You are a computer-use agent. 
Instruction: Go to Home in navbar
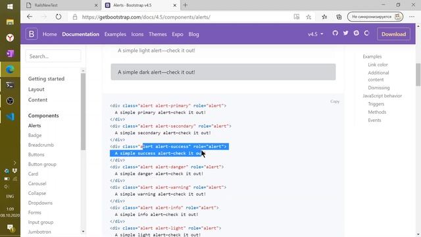point(50,34)
